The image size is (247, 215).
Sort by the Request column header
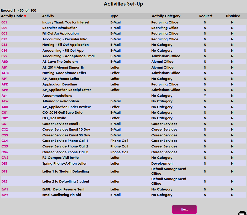(206, 16)
